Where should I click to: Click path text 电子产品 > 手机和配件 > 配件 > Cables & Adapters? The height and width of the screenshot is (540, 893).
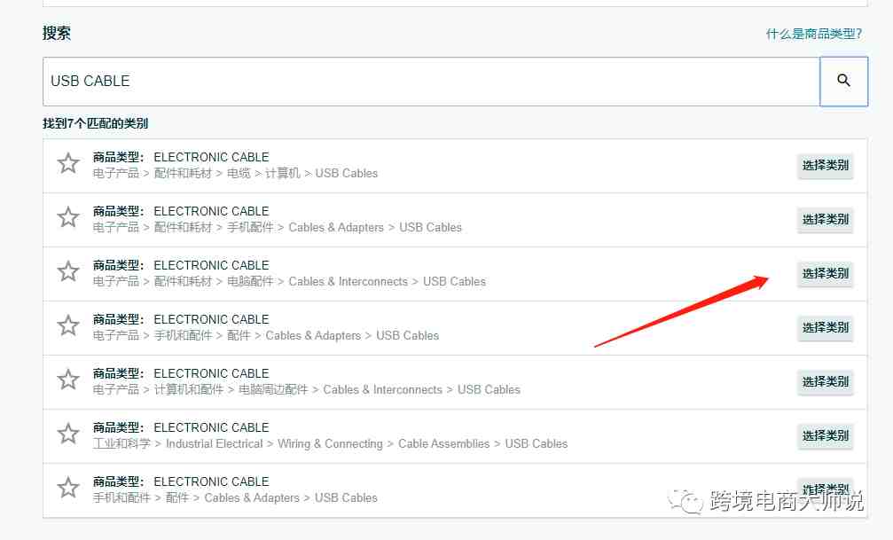pyautogui.click(x=266, y=335)
